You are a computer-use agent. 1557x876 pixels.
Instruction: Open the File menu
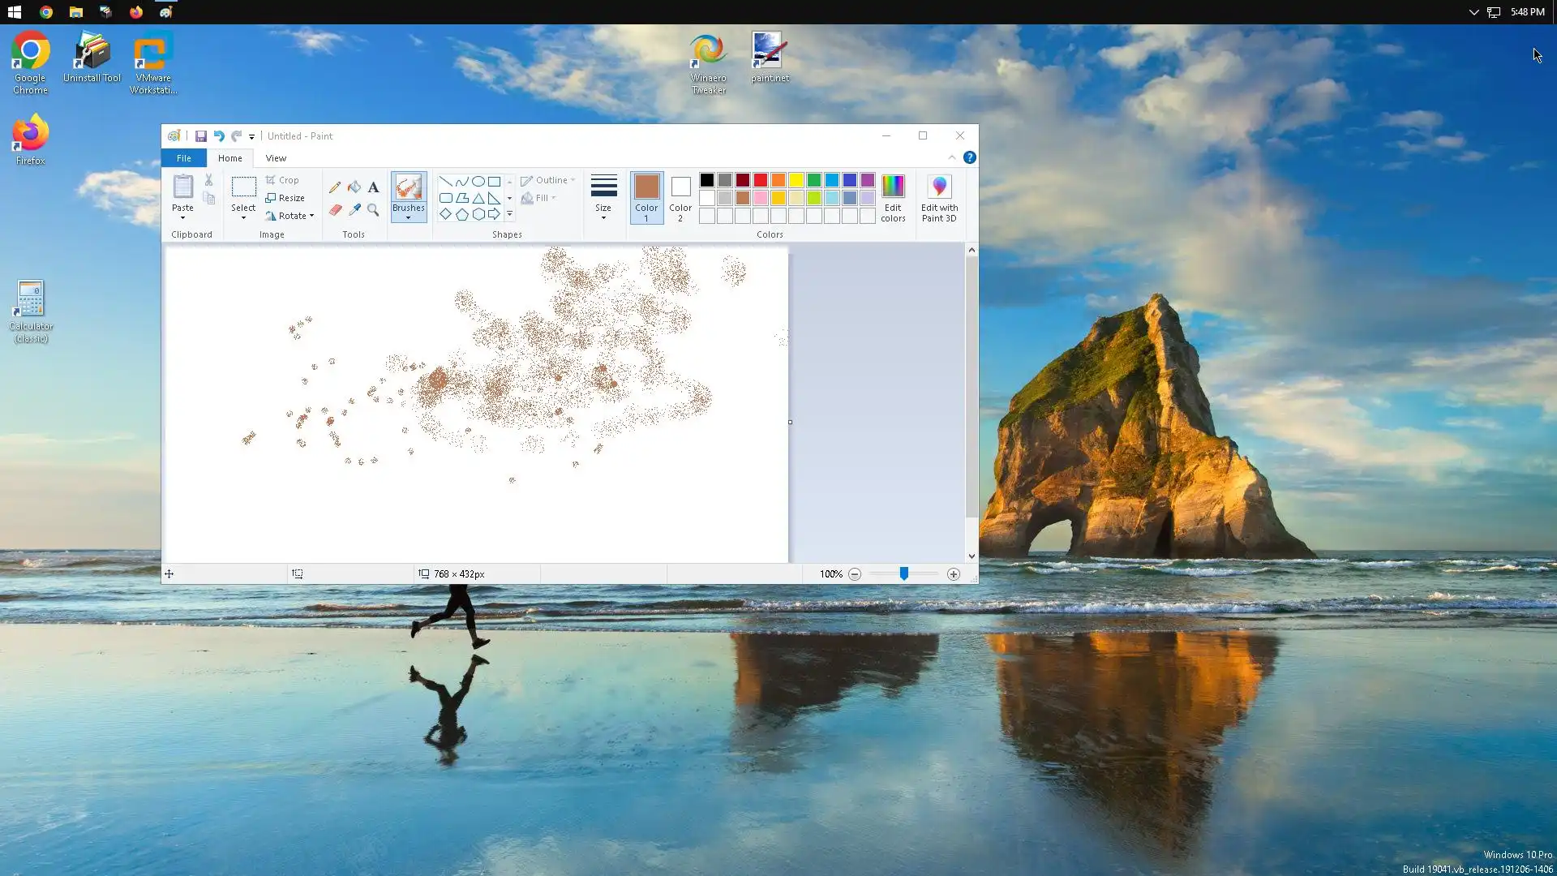coord(184,158)
